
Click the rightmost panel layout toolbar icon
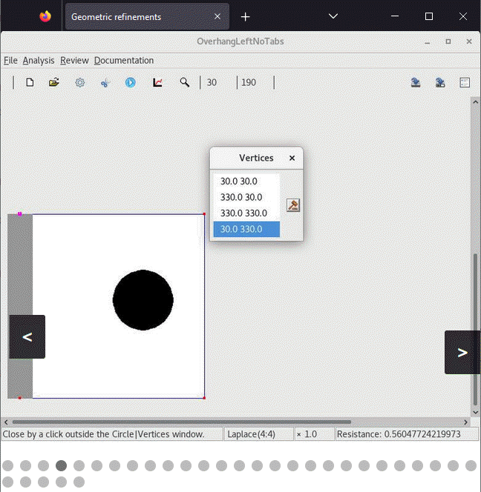pyautogui.click(x=465, y=82)
